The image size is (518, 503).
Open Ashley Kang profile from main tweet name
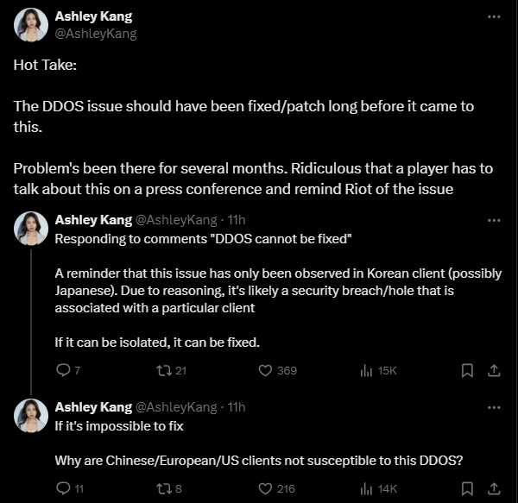(x=93, y=16)
